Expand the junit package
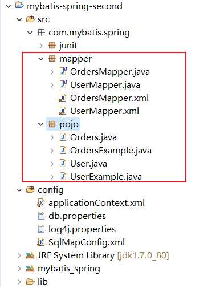The width and height of the screenshot is (224, 288). point(41,46)
